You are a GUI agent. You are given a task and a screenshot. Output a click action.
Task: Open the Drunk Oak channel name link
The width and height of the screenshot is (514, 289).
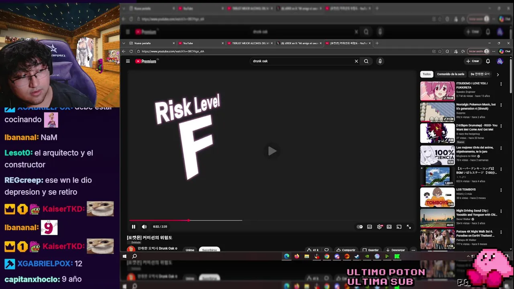click(x=156, y=248)
